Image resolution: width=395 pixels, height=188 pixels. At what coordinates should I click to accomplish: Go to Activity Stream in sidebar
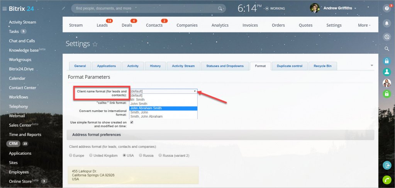pos(22,22)
